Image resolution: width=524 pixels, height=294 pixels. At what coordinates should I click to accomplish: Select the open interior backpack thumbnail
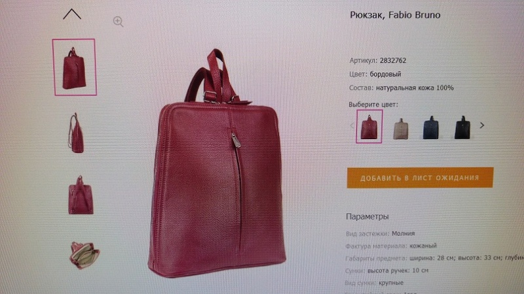pyautogui.click(x=84, y=255)
